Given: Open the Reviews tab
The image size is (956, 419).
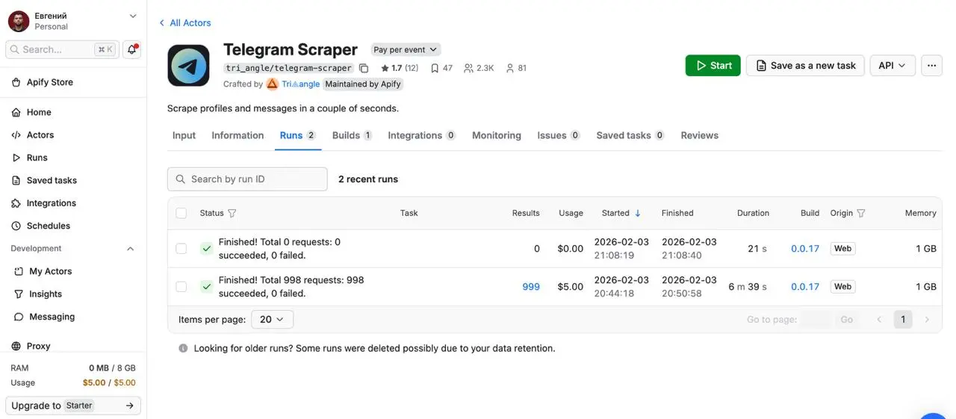Looking at the screenshot, I should tap(700, 135).
